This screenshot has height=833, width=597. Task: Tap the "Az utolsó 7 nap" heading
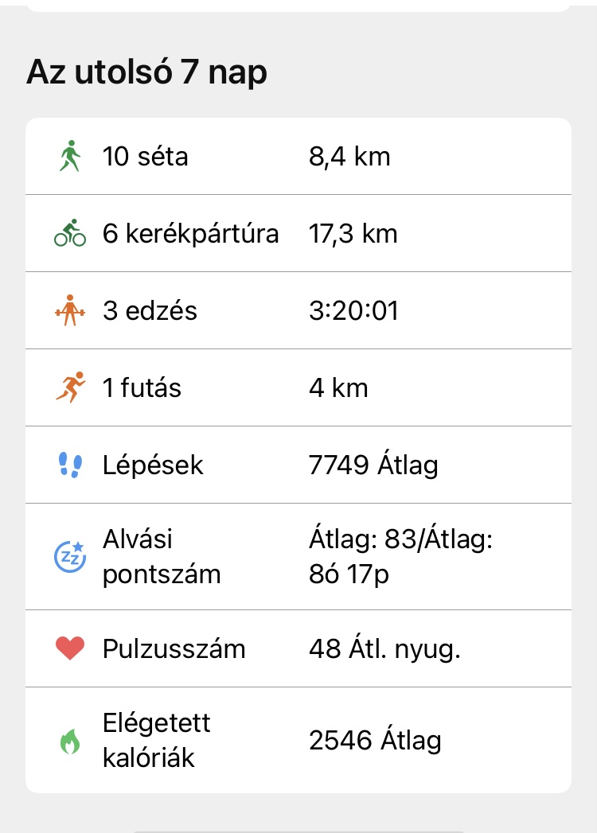pos(147,72)
